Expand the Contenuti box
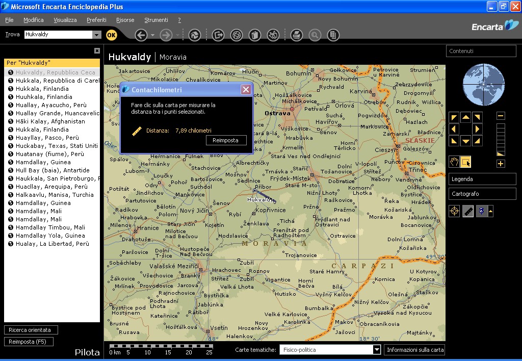This screenshot has width=522, height=361. point(481,51)
